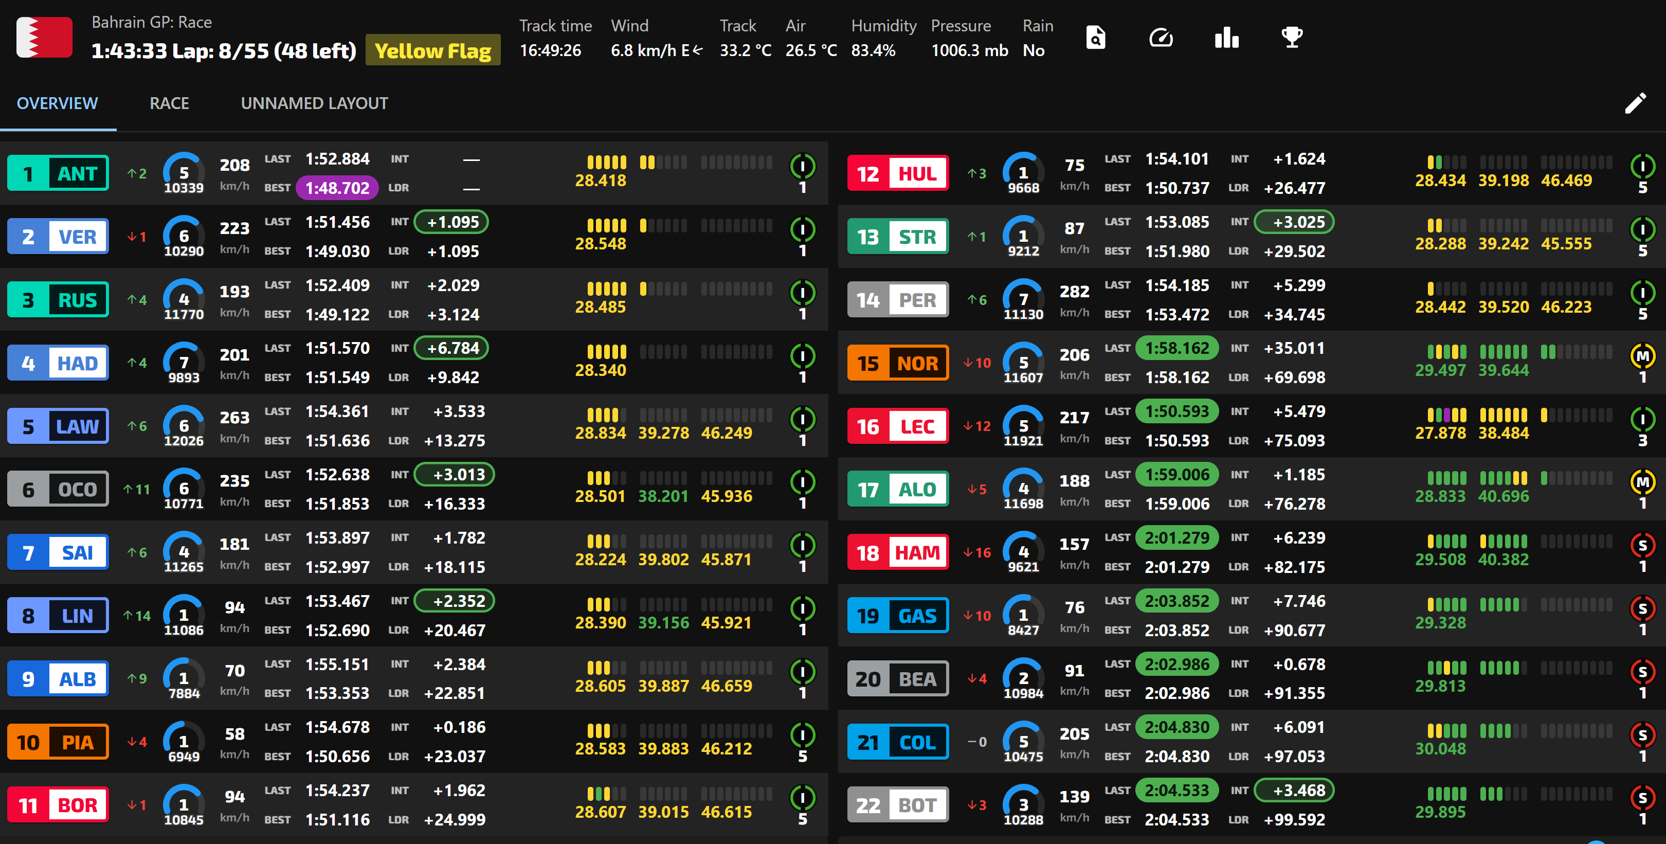
Task: Select the VER driver badge
Action: click(58, 237)
